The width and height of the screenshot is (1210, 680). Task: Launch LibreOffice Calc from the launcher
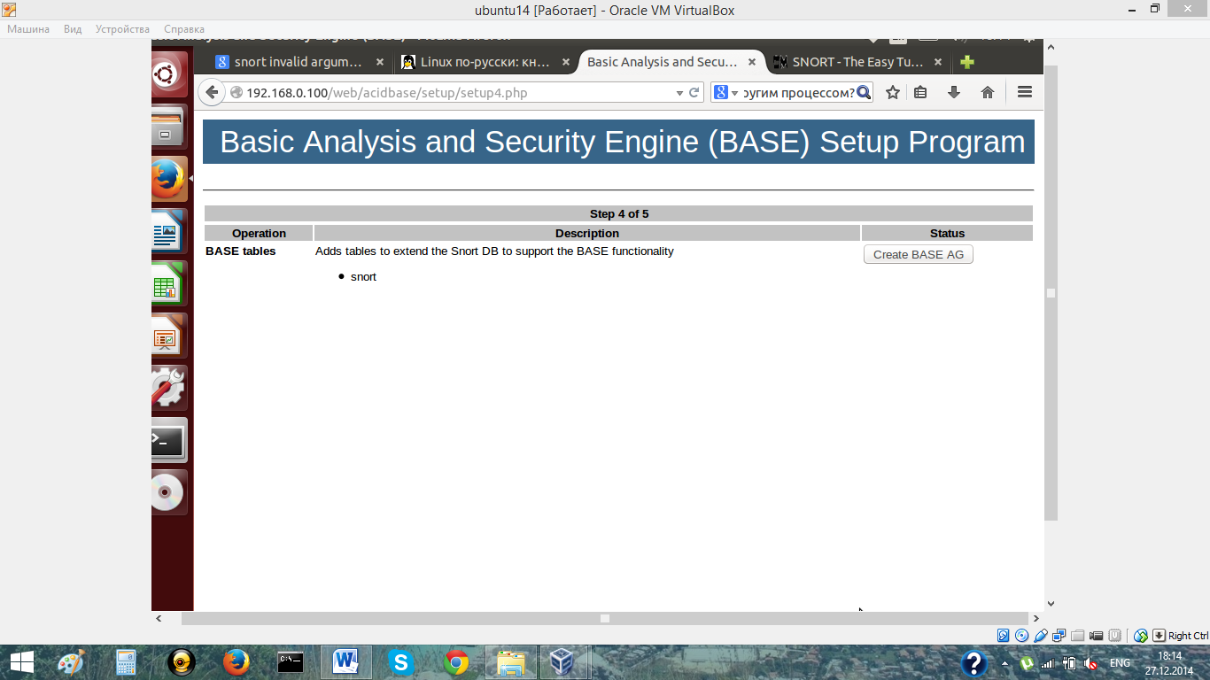click(169, 283)
